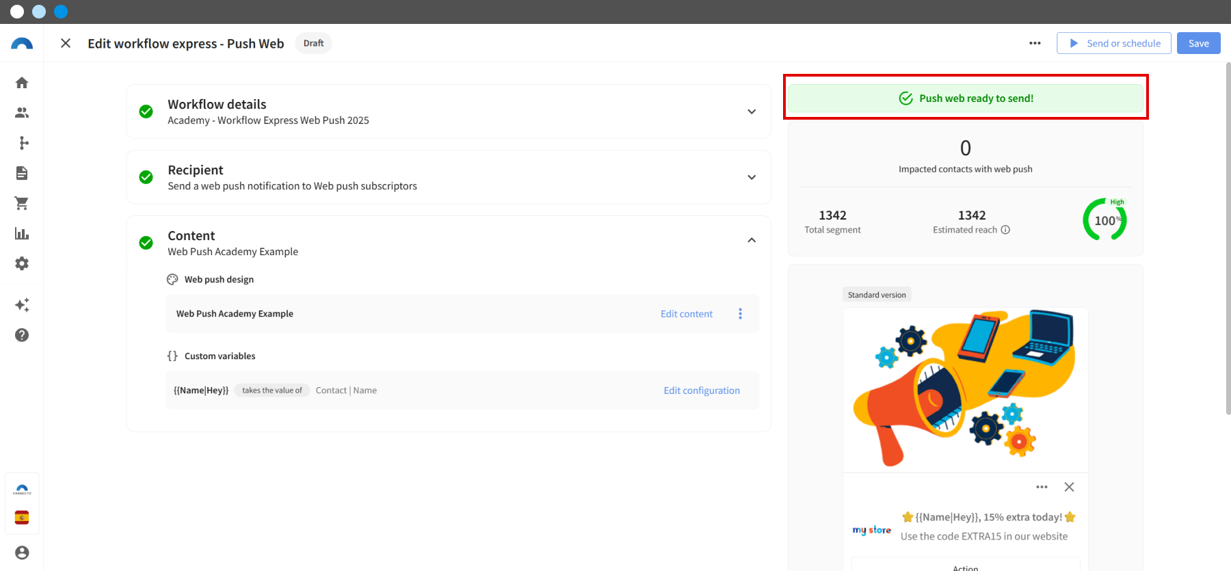Click the three-dot menu in push preview
The height and width of the screenshot is (571, 1231).
click(x=1042, y=487)
